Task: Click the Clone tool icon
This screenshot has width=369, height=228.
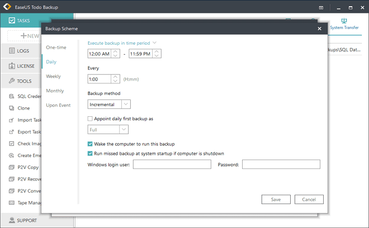Action: (12, 108)
